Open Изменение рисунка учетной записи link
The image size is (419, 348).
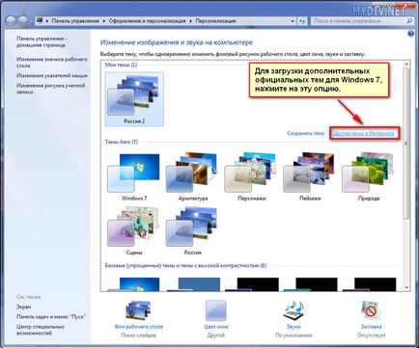click(50, 89)
